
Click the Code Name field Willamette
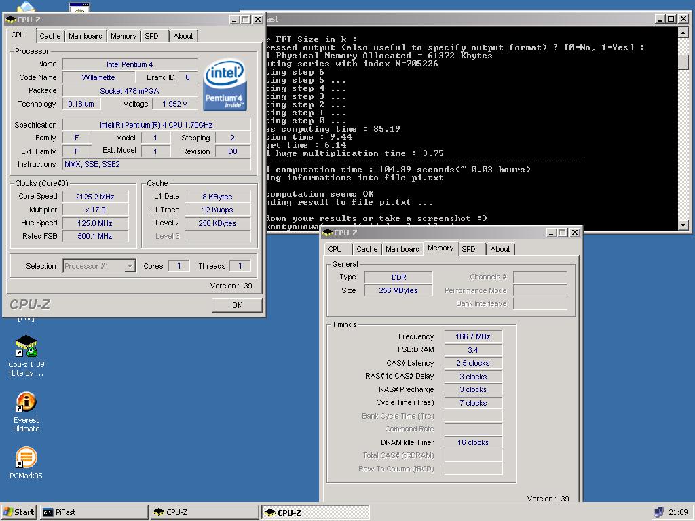(98, 77)
